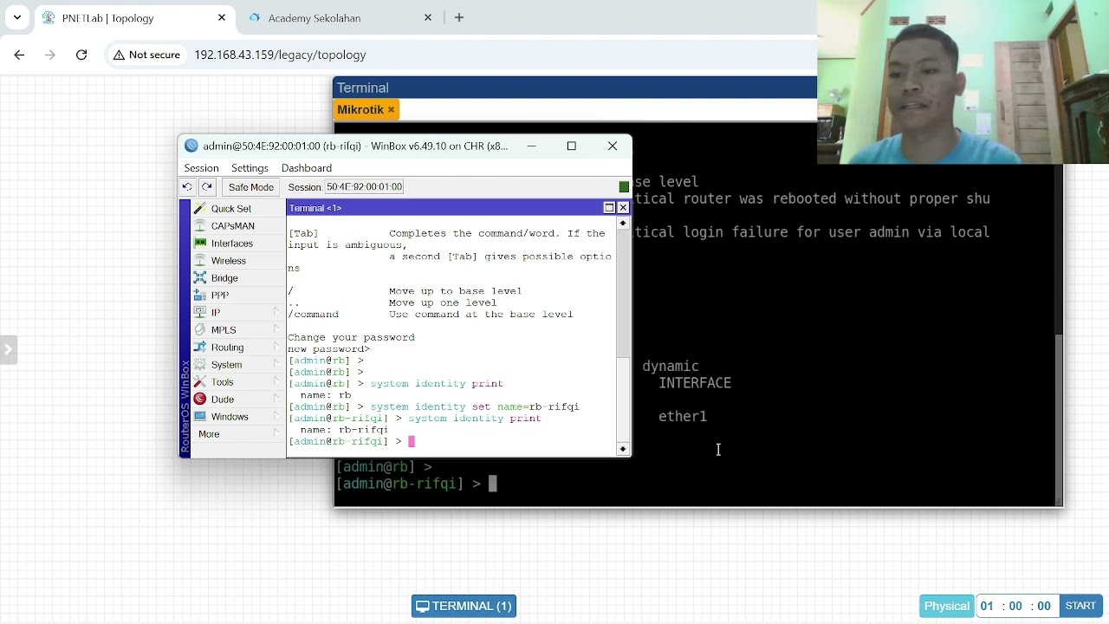1109x624 pixels.
Task: Close the Academy Sekolahan tab
Action: tap(428, 17)
